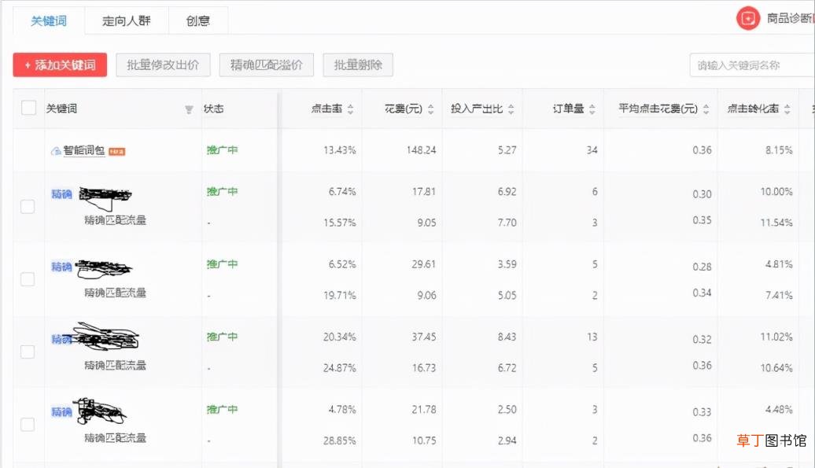Switch to the 关键词 tab
815x468 pixels.
[49, 20]
